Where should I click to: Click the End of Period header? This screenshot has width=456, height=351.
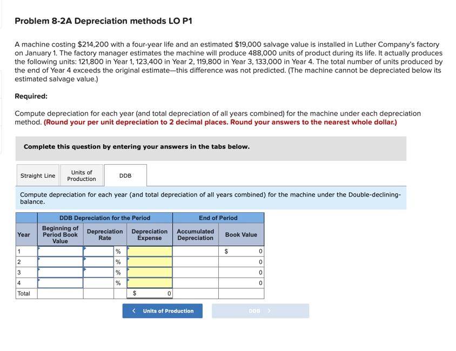218,218
